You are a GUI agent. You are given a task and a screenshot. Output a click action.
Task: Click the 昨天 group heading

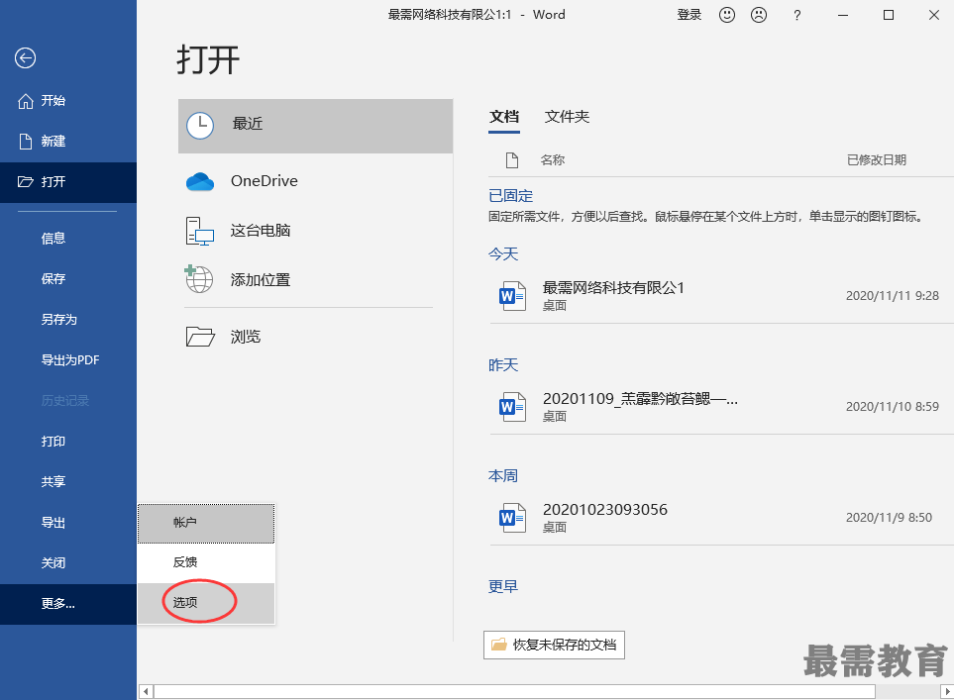coord(503,365)
